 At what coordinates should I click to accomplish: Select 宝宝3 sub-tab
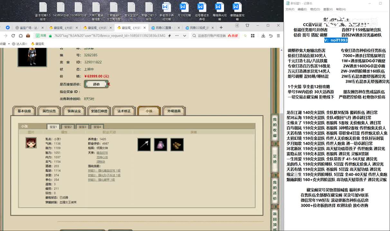82,127
